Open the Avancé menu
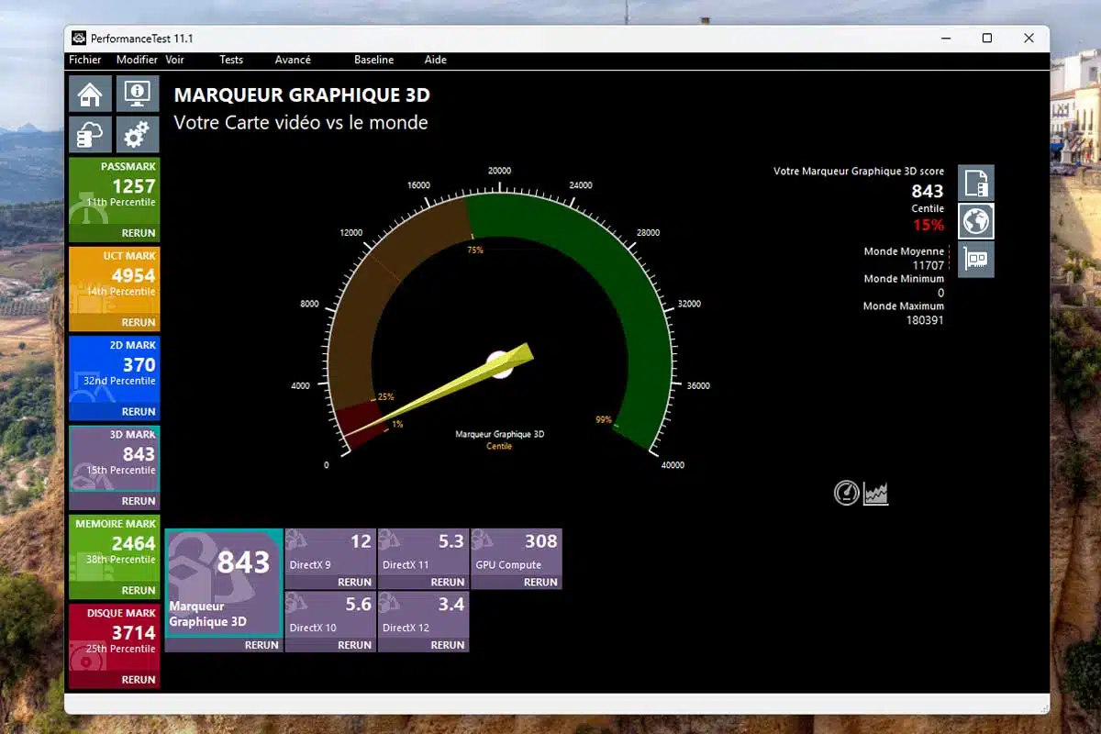Viewport: 1101px width, 734px height. (x=293, y=60)
